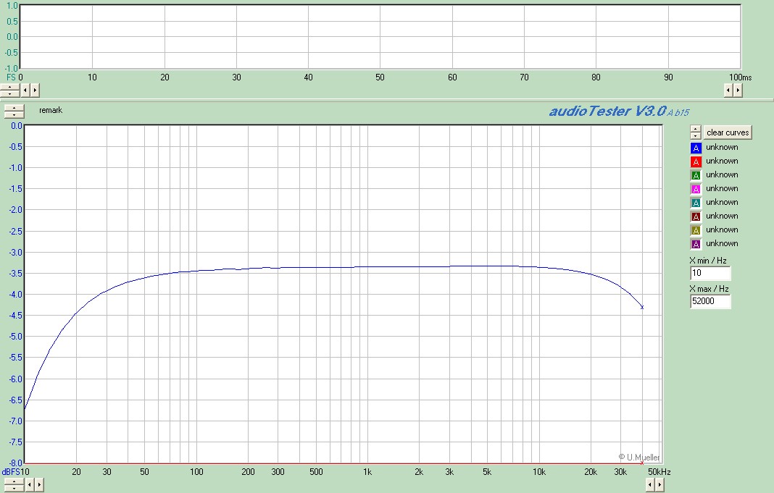Viewport: 774px width, 493px height.
Task: Toggle the magenta curve A button
Action: [x=696, y=189]
